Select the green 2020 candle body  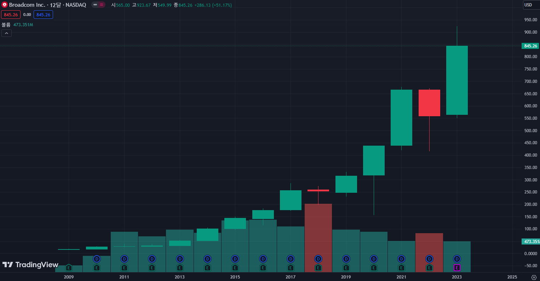coord(374,161)
